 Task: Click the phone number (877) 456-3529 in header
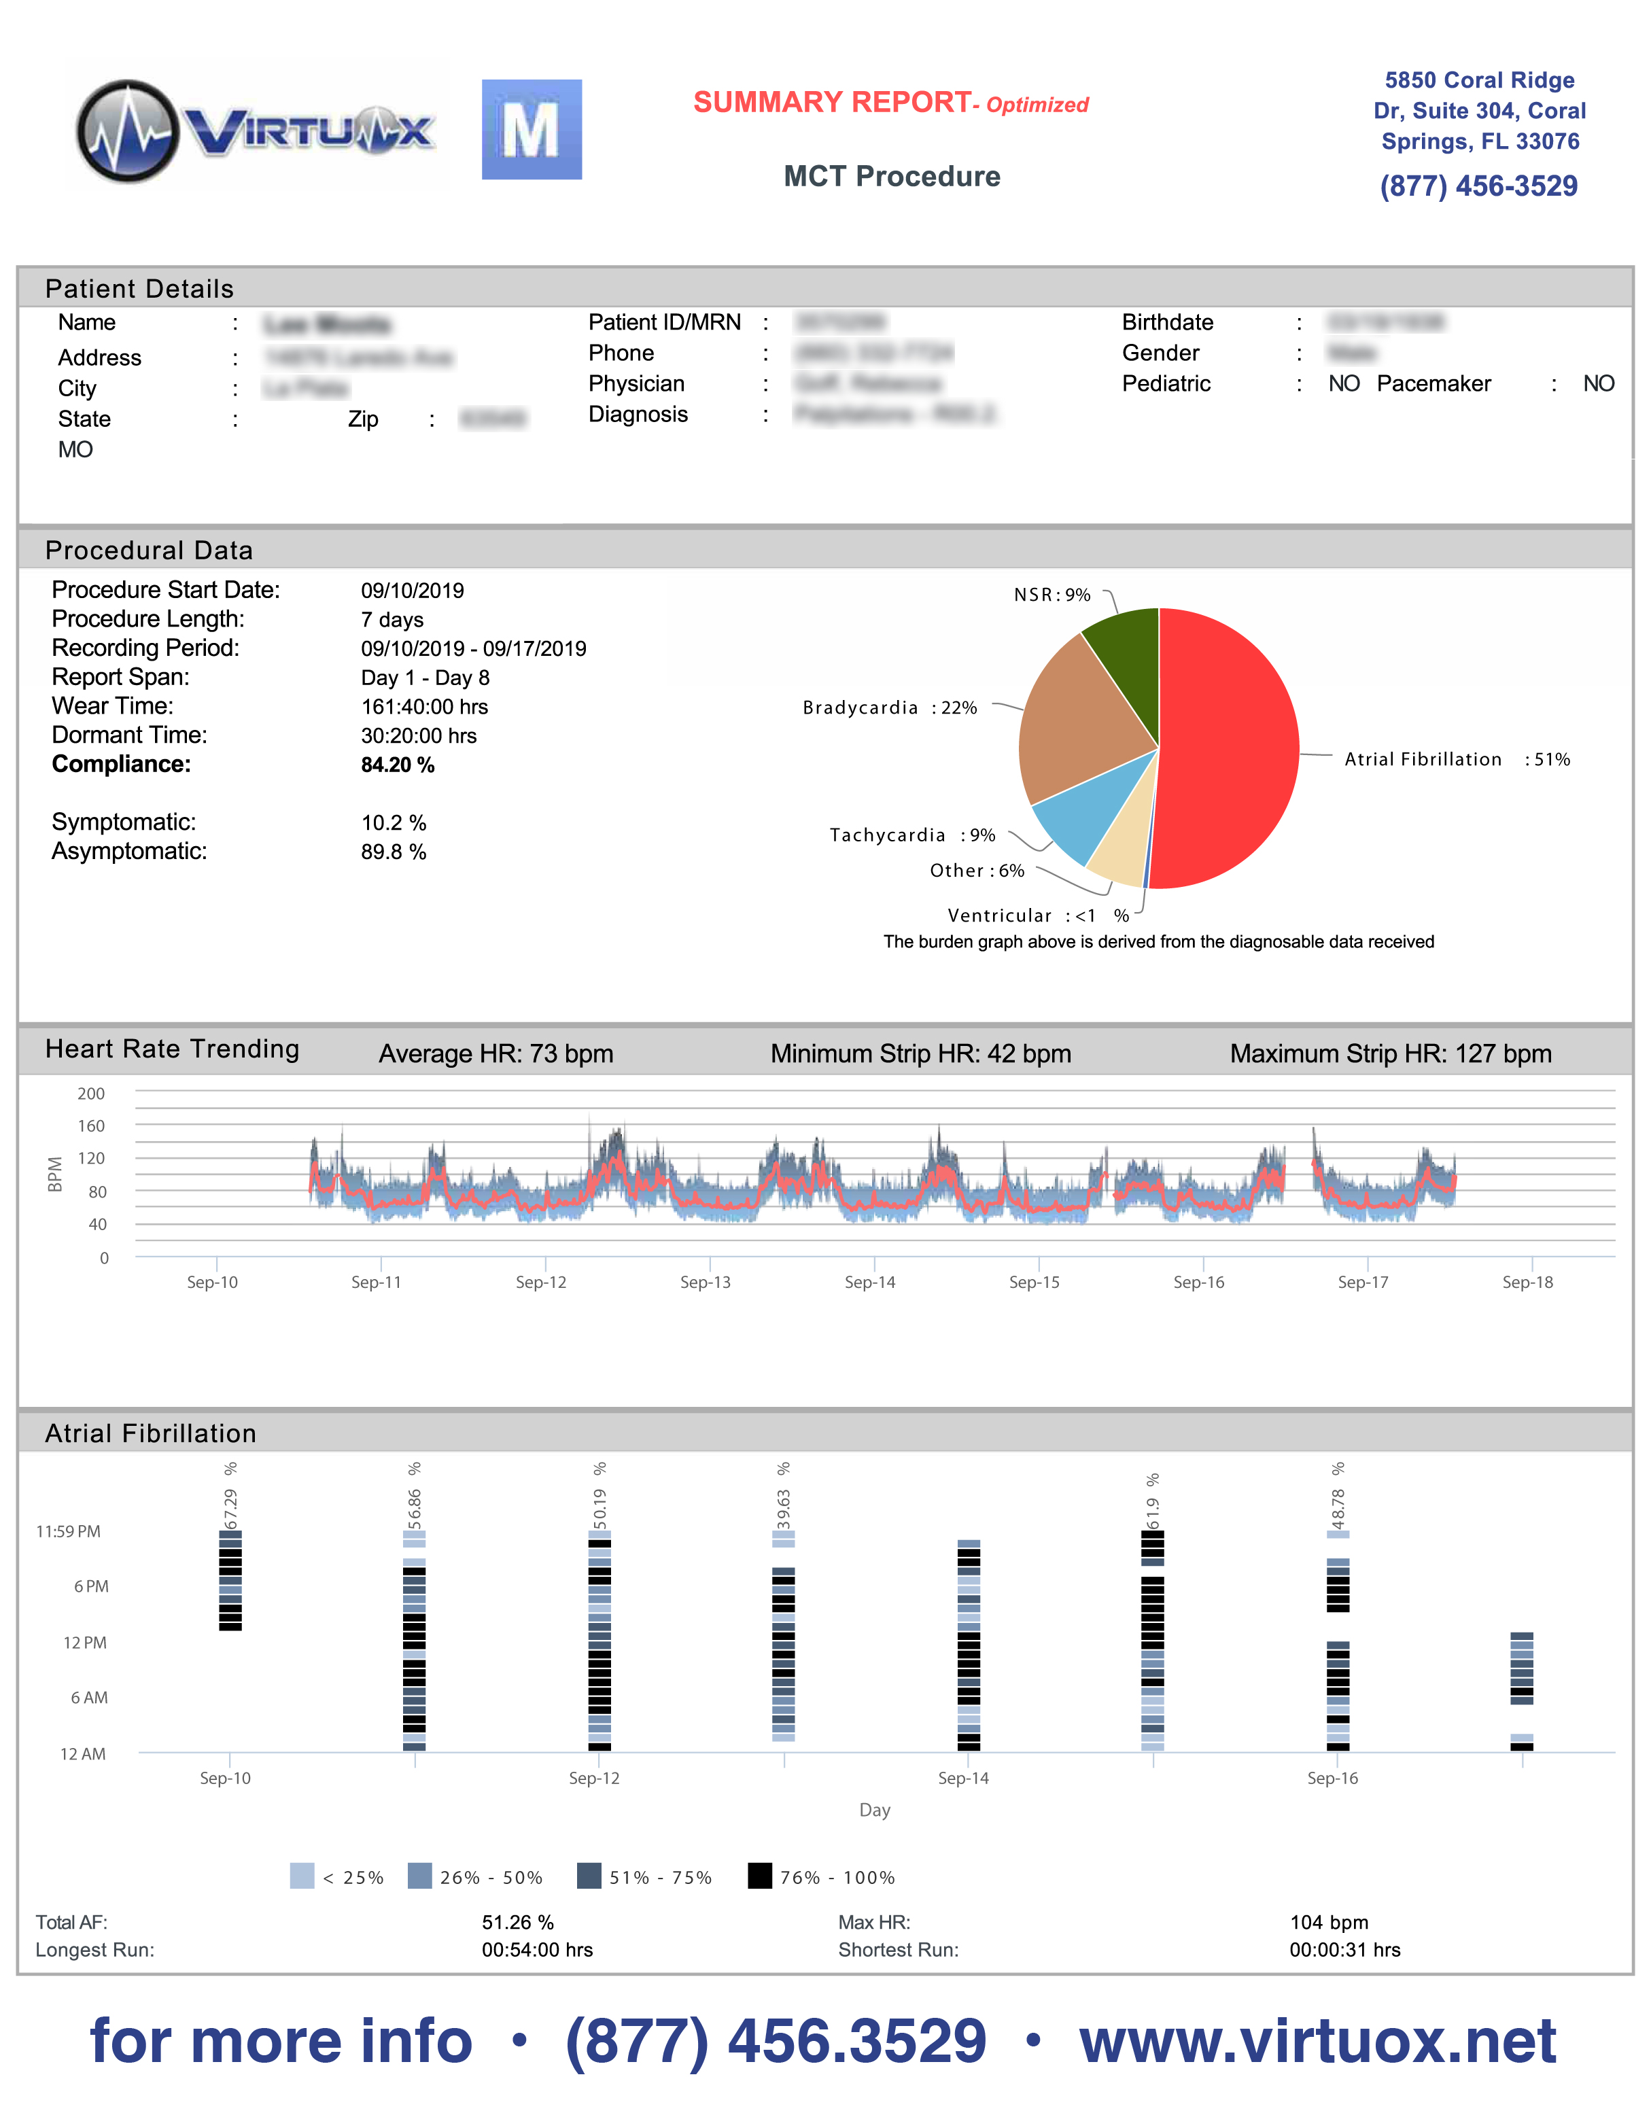pyautogui.click(x=1478, y=186)
